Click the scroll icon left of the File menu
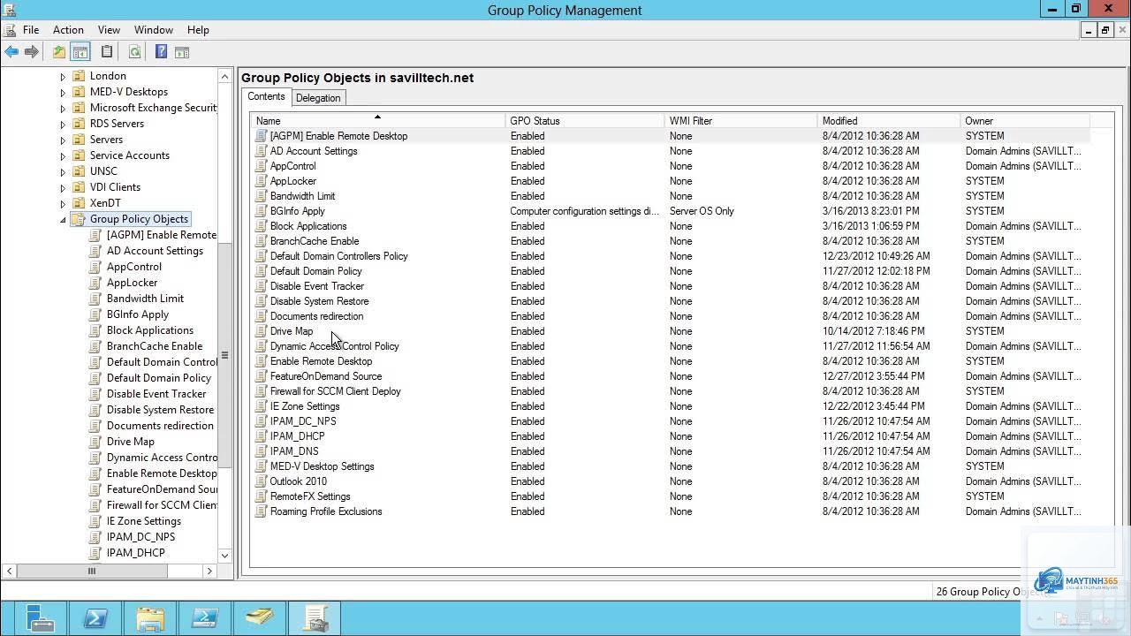 10,30
